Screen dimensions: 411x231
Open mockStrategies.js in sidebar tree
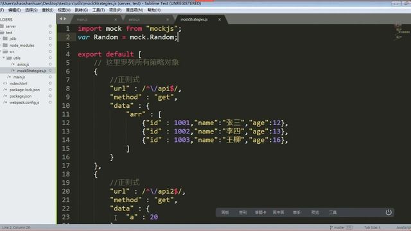pos(31,71)
